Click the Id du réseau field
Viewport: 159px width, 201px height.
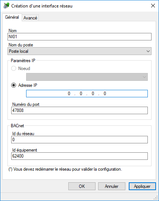click(x=79, y=140)
